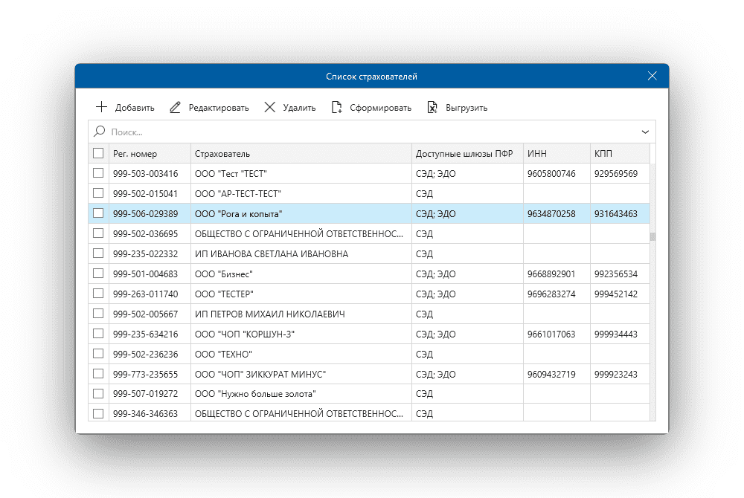Screen dimensions: 744x498
Task: Select cell ООО "Рога и копыта"
Action: coord(301,214)
